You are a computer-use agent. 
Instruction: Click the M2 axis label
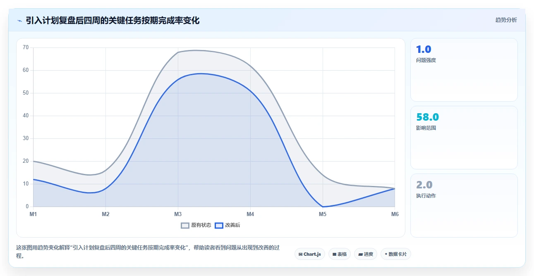pyautogui.click(x=105, y=214)
